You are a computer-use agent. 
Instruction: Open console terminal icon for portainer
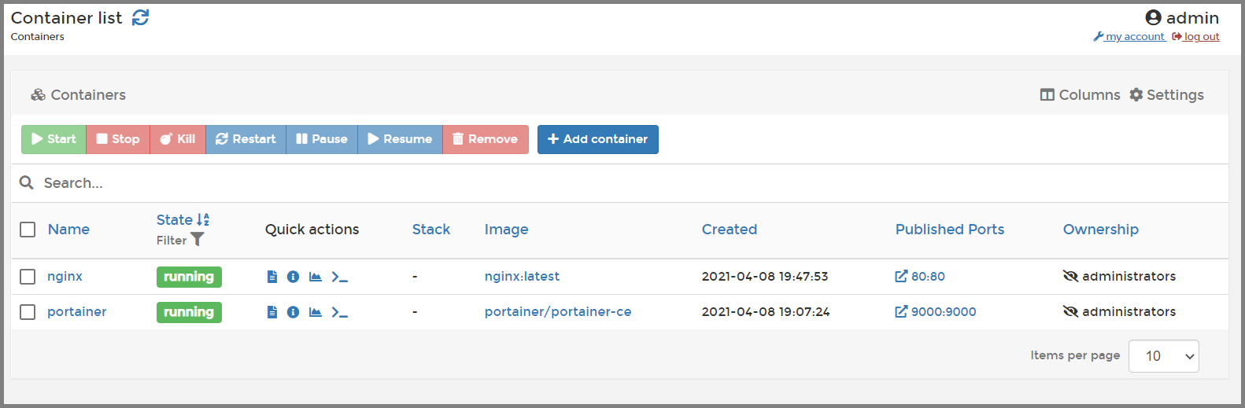339,312
